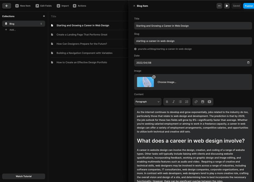The image size is (254, 182).
Task: Insert a bulleted list
Action: pos(180,102)
